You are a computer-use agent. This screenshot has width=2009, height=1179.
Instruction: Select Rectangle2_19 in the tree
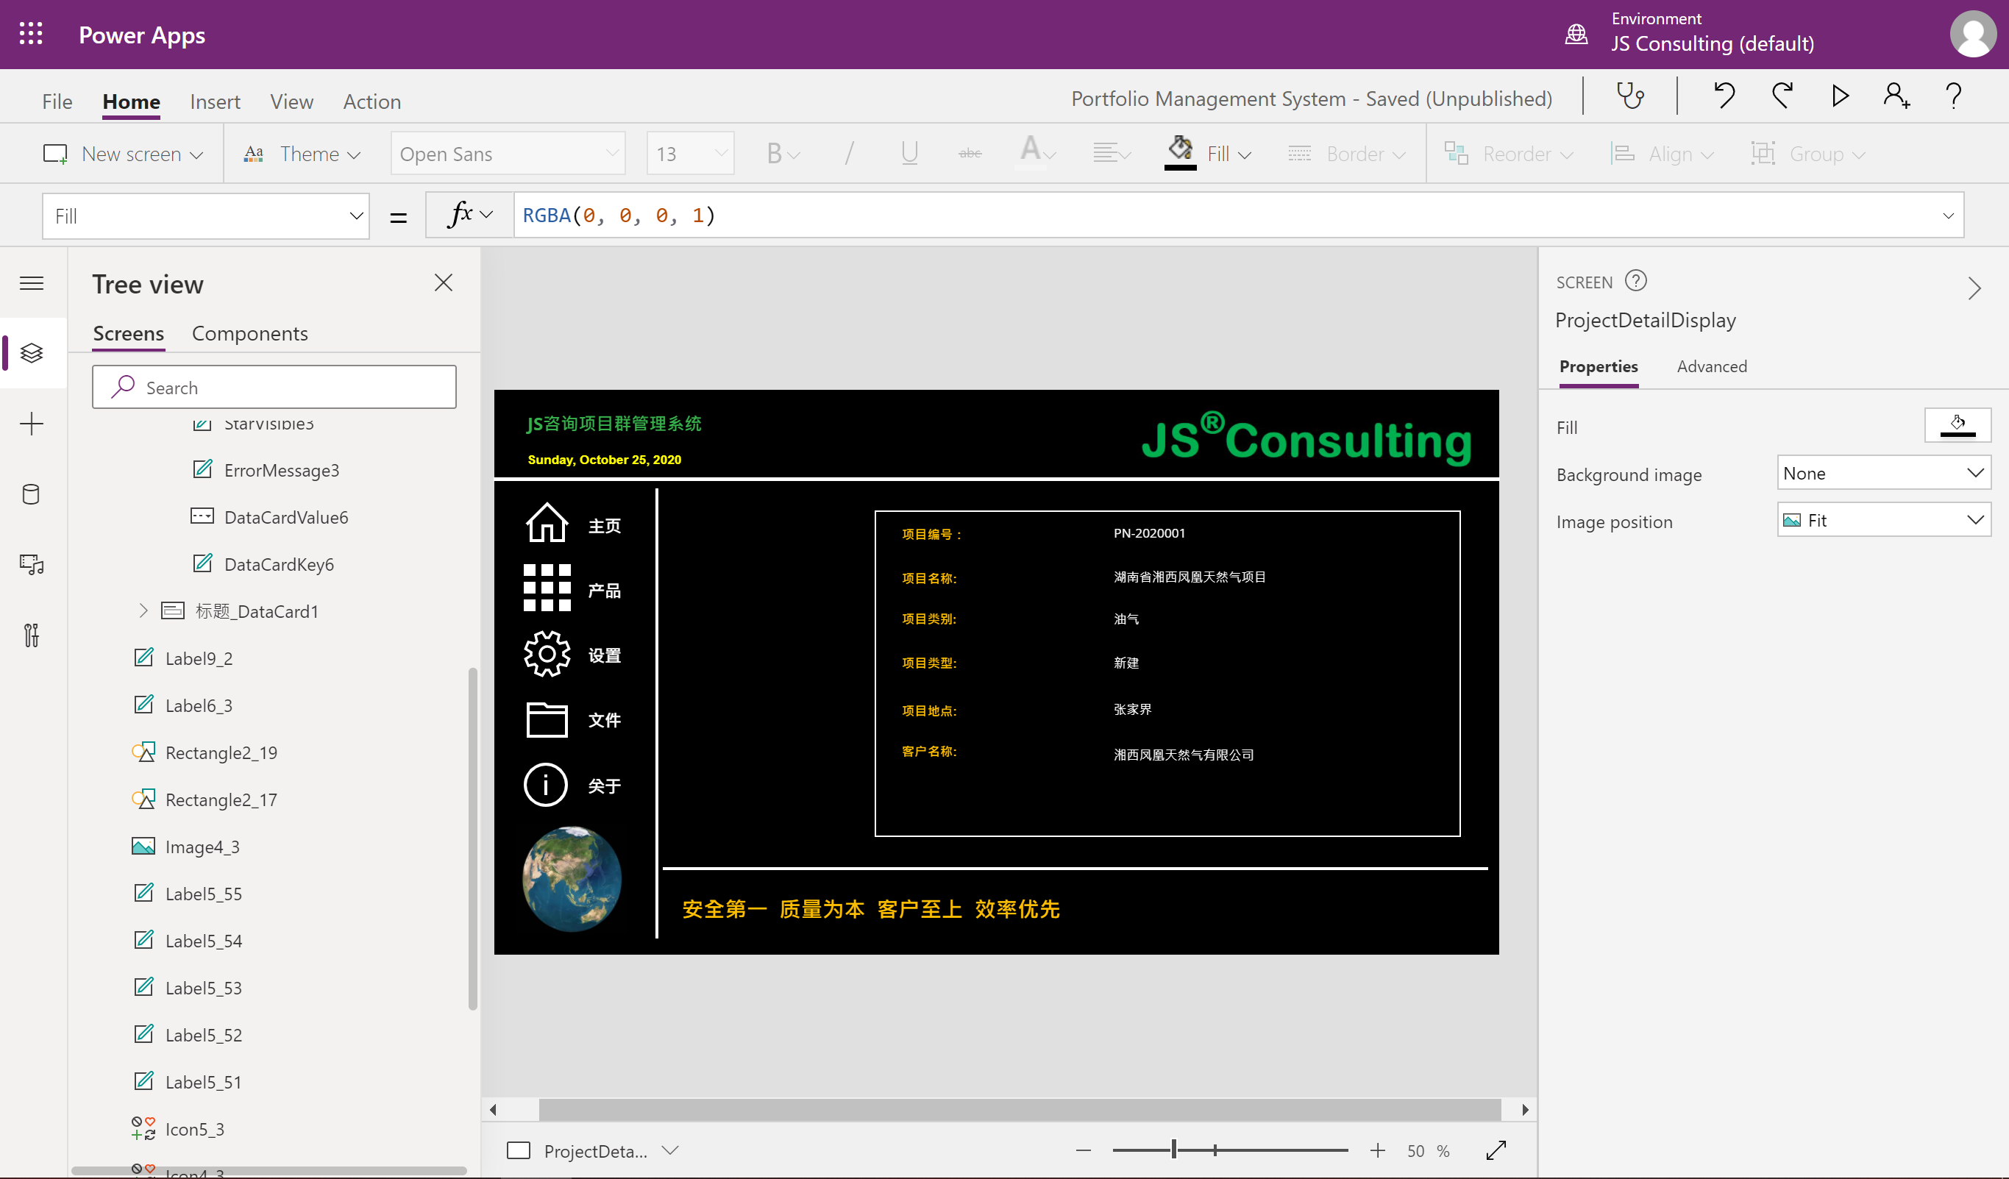point(221,752)
